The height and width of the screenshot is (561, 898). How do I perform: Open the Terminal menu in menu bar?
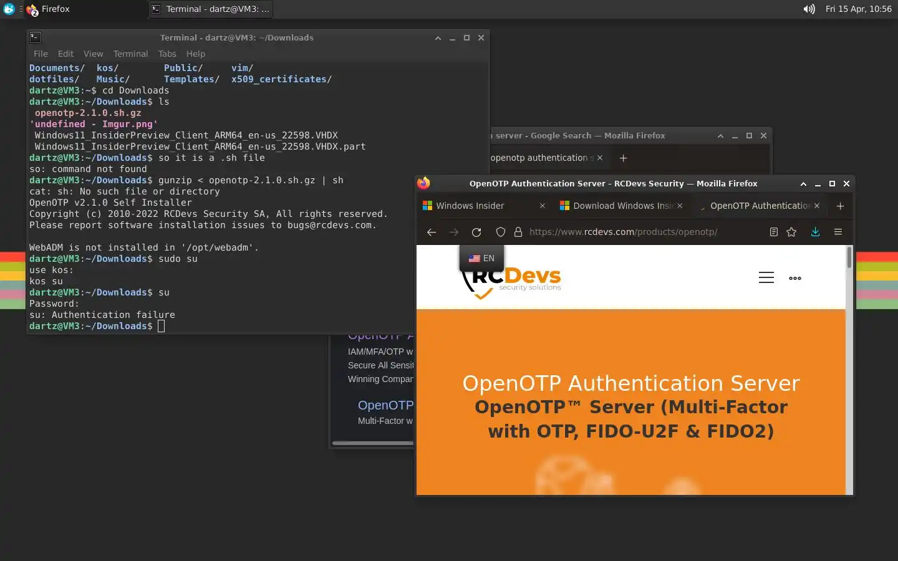click(x=130, y=54)
